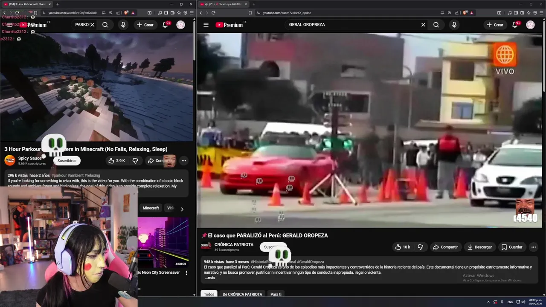Viewport: 546px width, 307px height.
Task: Open taskbar clock showing 07:12 p. m.
Action: [x=534, y=302]
